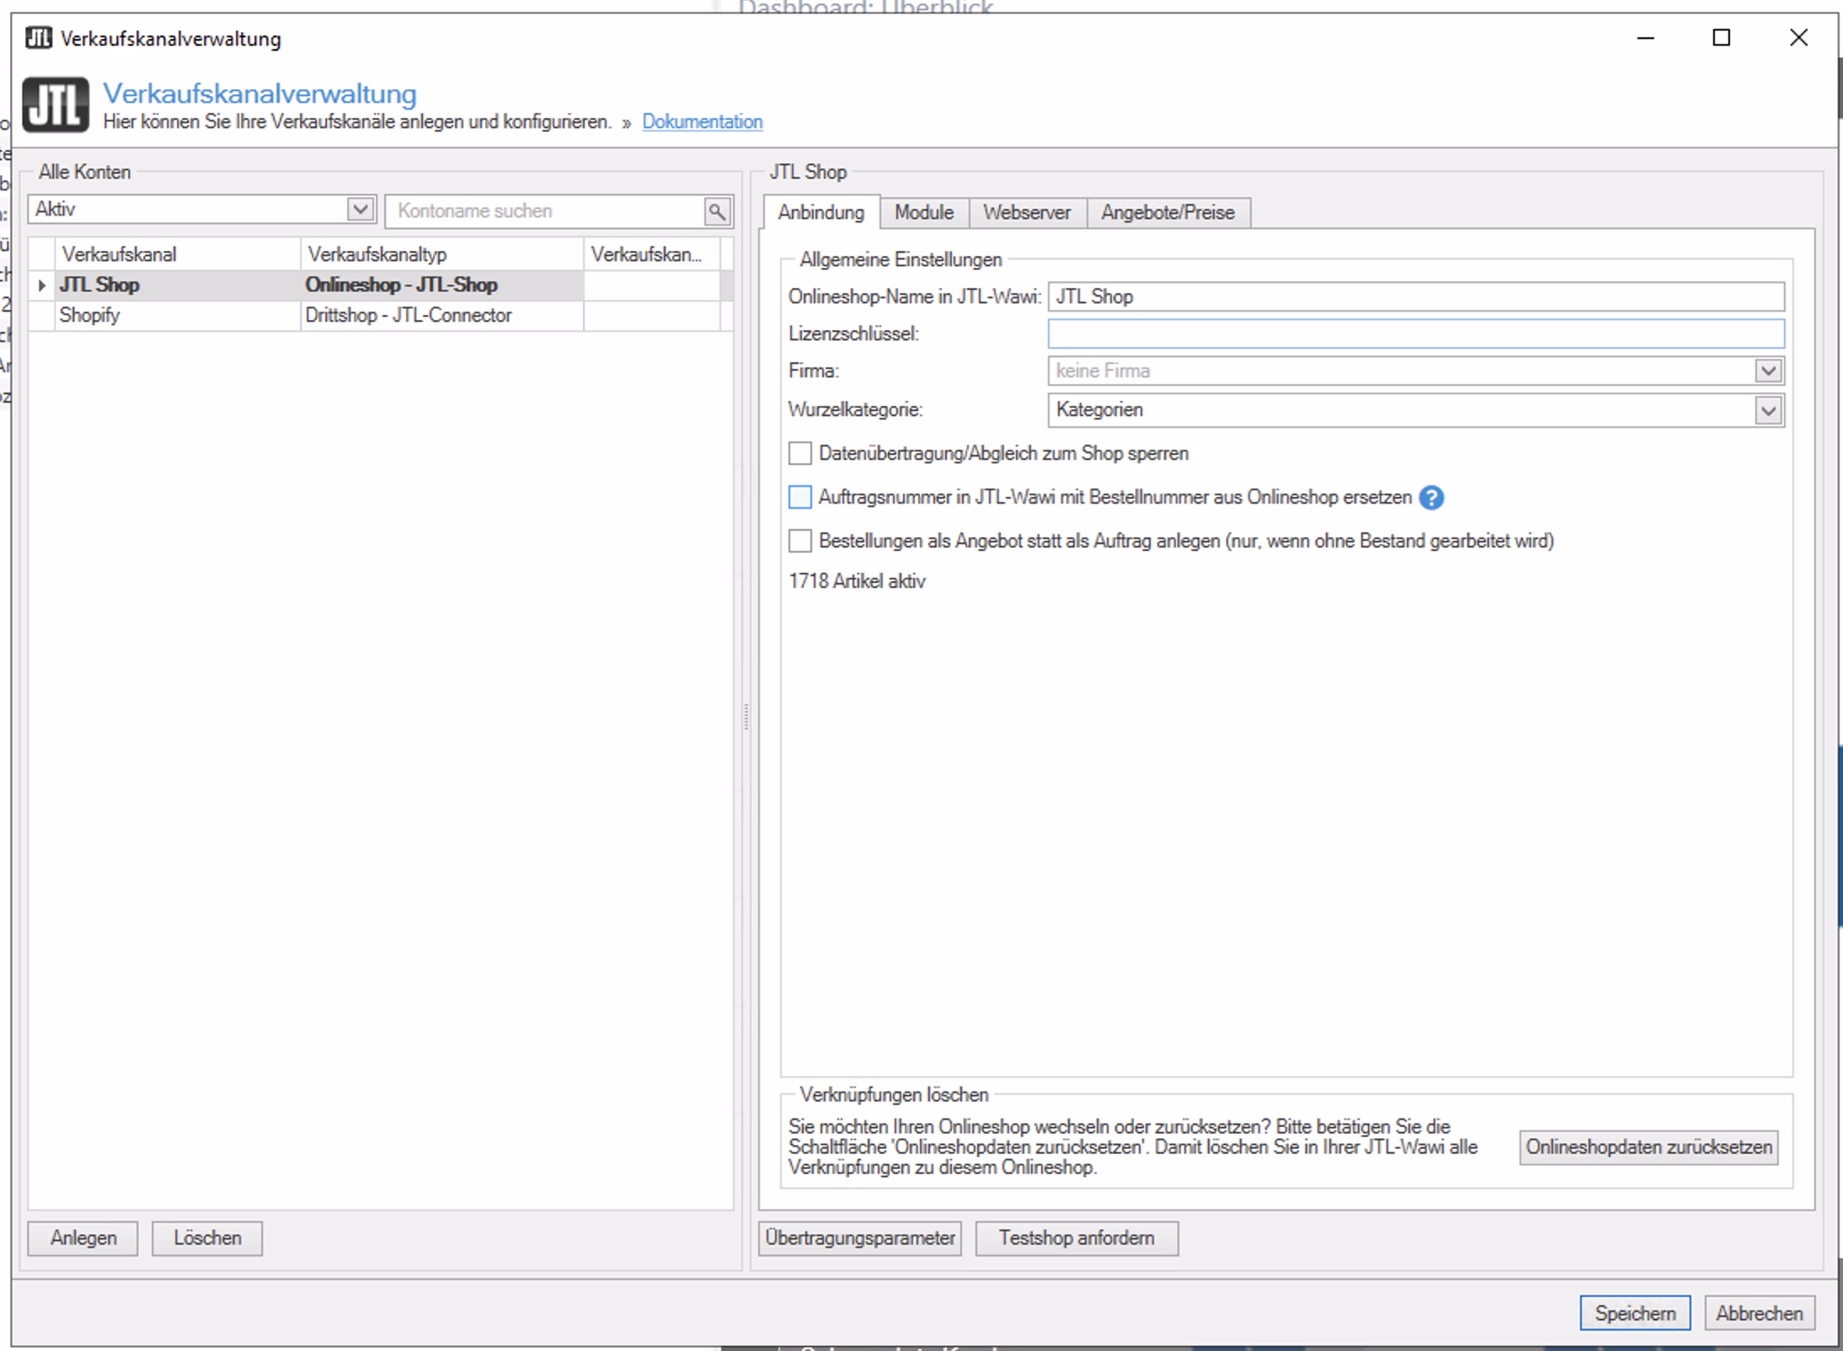Click 'Onlineshop - JTL-Shop' cell

point(441,286)
